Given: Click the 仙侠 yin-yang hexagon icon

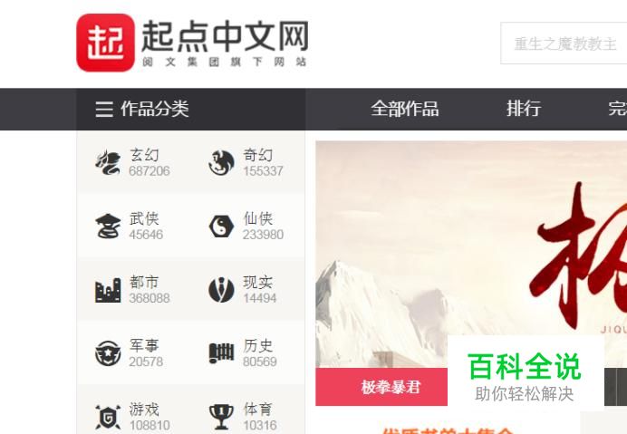Looking at the screenshot, I should [x=221, y=226].
